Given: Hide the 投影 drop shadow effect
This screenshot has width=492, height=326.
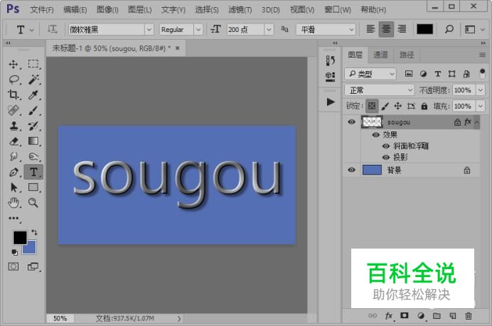Looking at the screenshot, I should pos(386,158).
